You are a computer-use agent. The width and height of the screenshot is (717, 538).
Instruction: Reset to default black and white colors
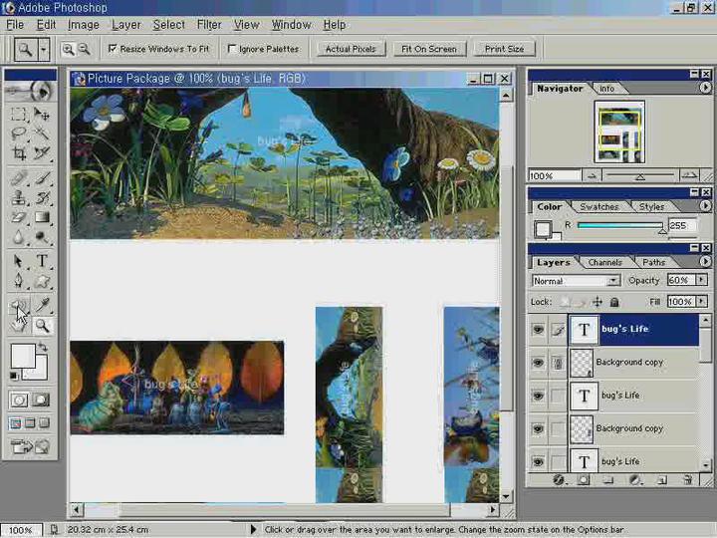pos(14,376)
